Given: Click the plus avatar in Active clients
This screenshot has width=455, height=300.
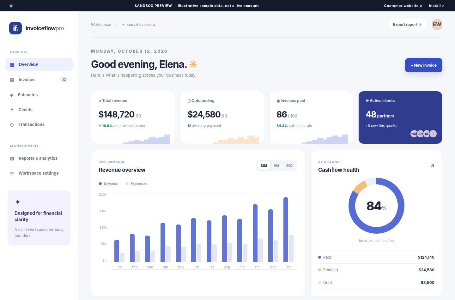Looking at the screenshot, I should [433, 134].
